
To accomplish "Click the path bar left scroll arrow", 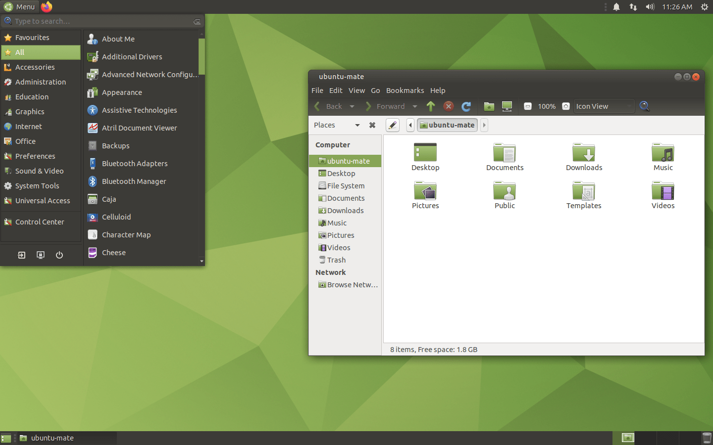I will tap(410, 125).
